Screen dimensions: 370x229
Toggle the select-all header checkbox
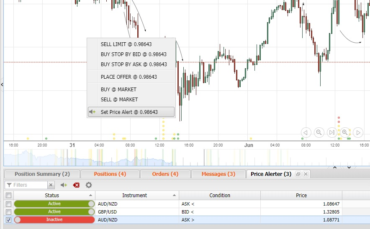(8, 195)
